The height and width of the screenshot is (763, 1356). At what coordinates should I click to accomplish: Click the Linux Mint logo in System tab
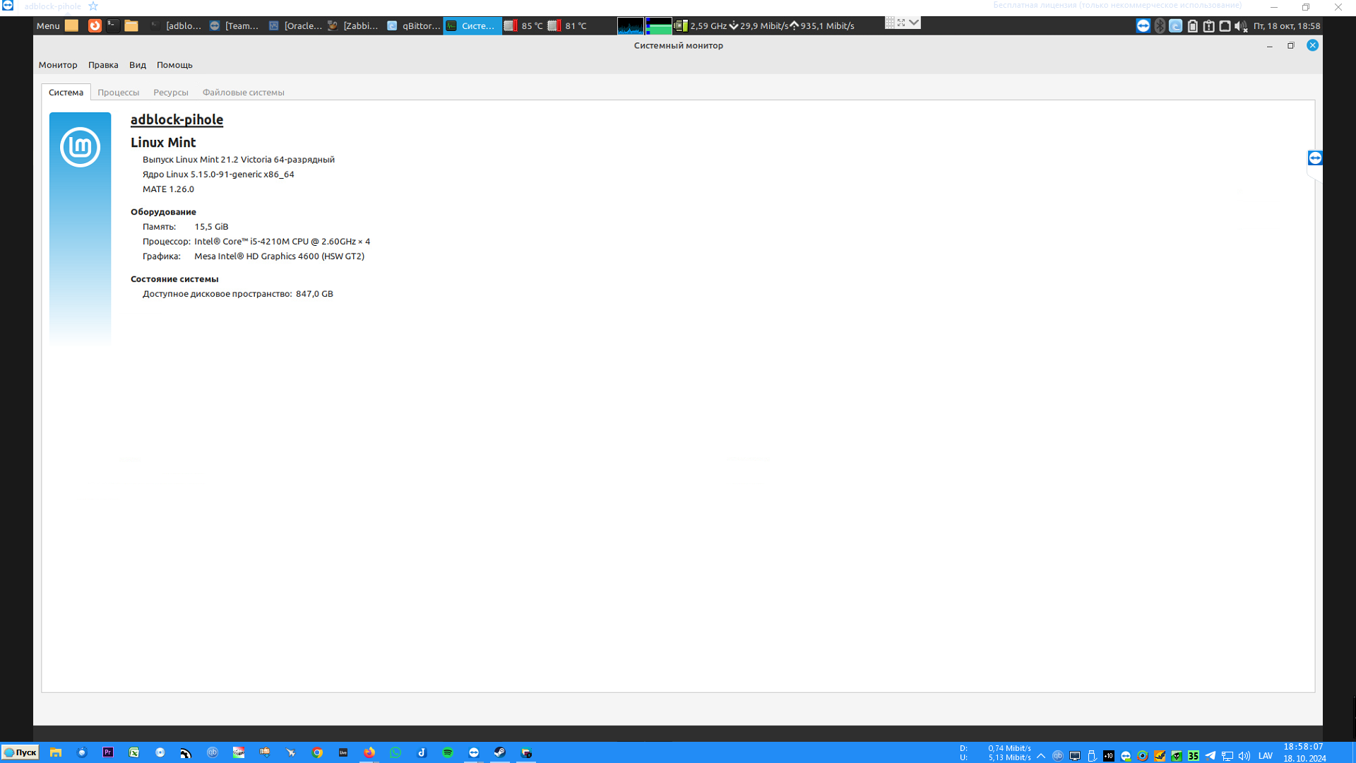[80, 147]
